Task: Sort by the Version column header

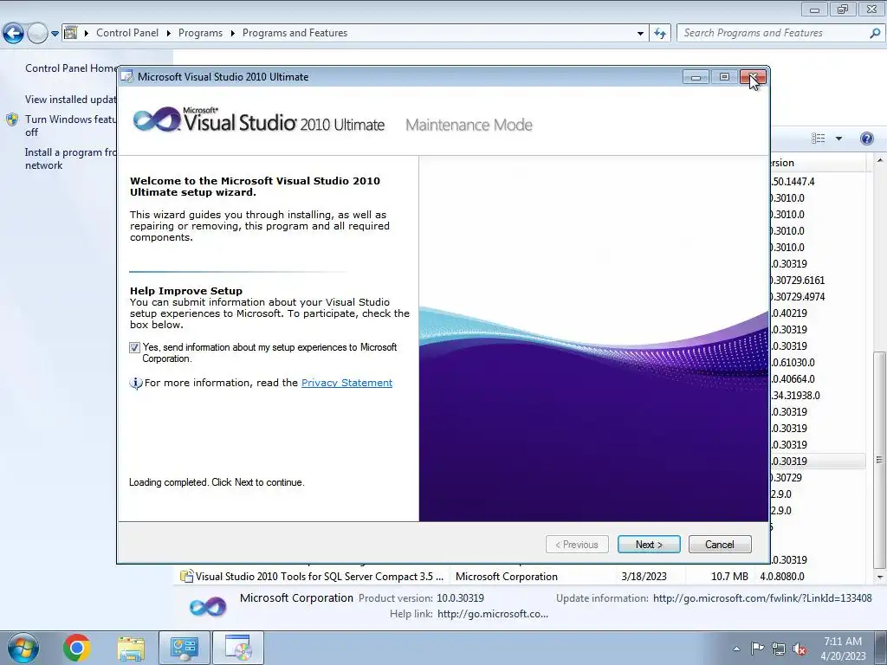Action: [x=818, y=163]
